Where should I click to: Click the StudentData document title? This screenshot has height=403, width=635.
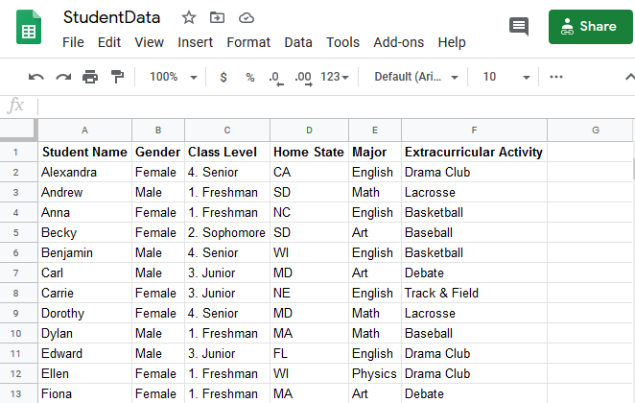point(111,17)
